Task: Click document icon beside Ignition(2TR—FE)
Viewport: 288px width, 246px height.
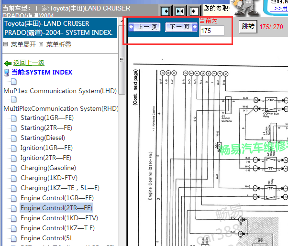Action: 14,159
